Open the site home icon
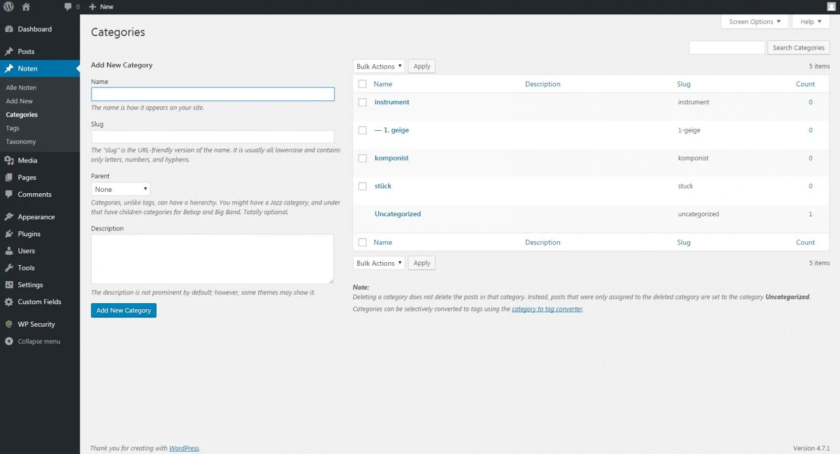Screen dimensions: 840x454 tap(26, 7)
